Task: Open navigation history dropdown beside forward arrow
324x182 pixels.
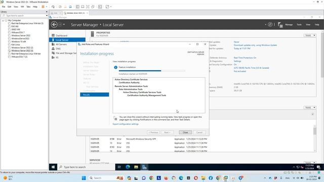Action: point(64,25)
